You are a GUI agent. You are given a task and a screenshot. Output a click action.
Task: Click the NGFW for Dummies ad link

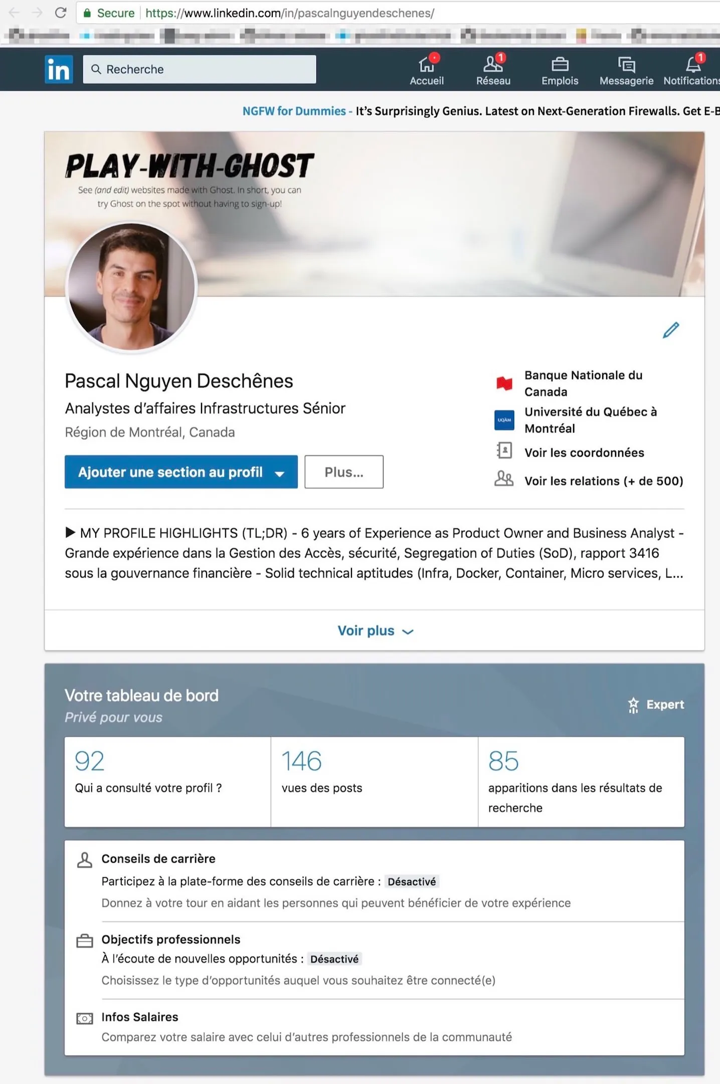coord(294,111)
